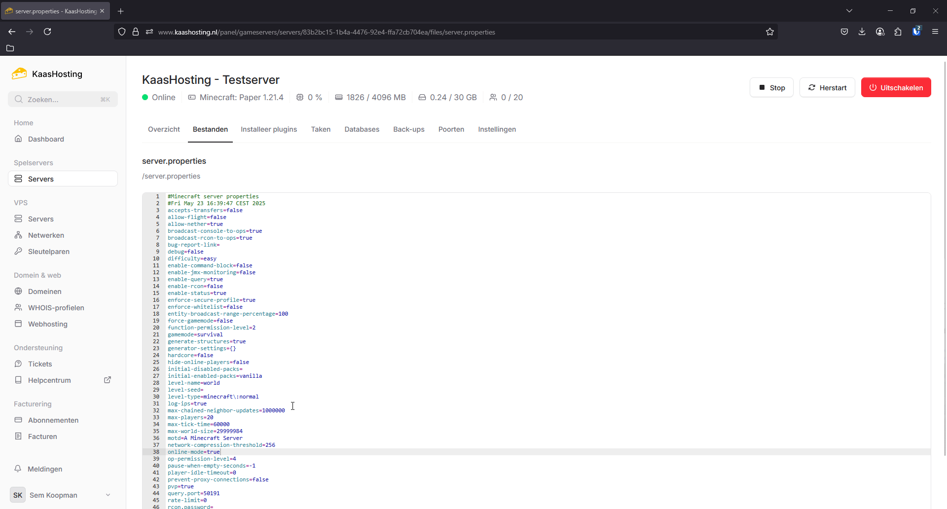
Task: Switch to the Overzicht tab
Action: [164, 129]
